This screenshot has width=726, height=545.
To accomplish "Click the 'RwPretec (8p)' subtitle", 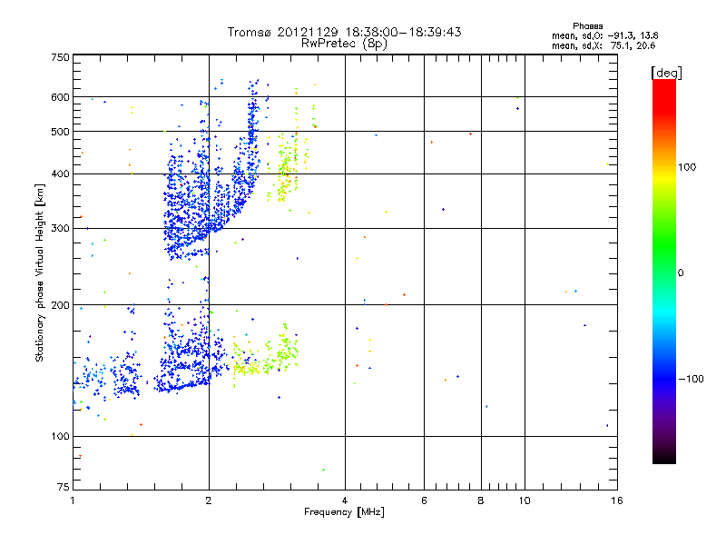I will (x=344, y=44).
